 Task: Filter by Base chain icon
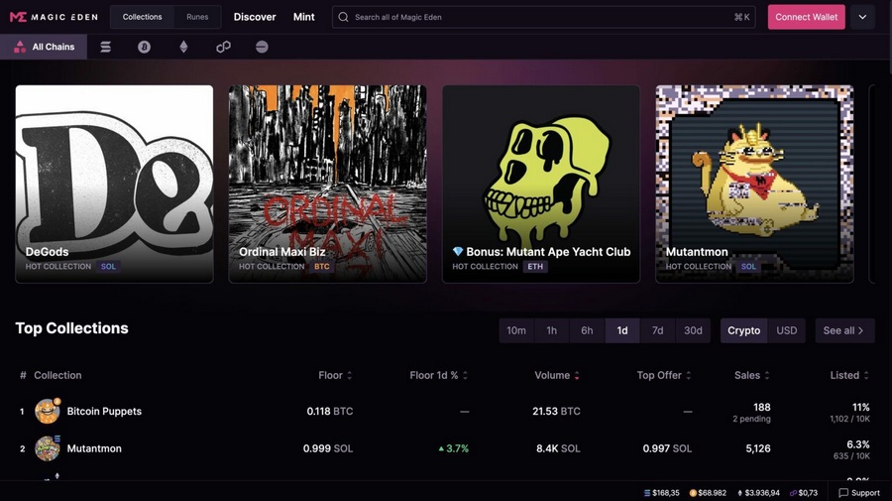pos(262,47)
